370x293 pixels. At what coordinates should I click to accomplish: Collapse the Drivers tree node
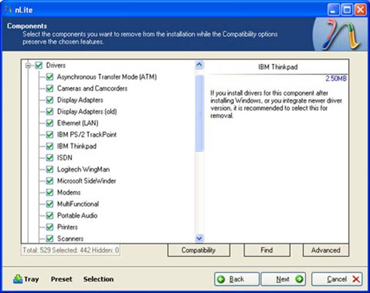[28, 65]
